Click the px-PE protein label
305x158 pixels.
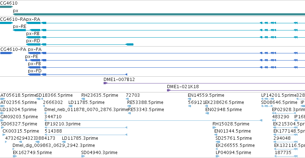(32, 57)
